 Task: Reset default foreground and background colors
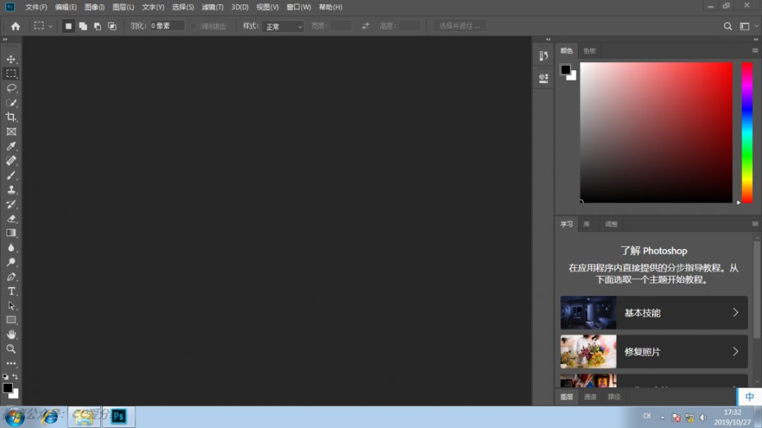(6, 377)
